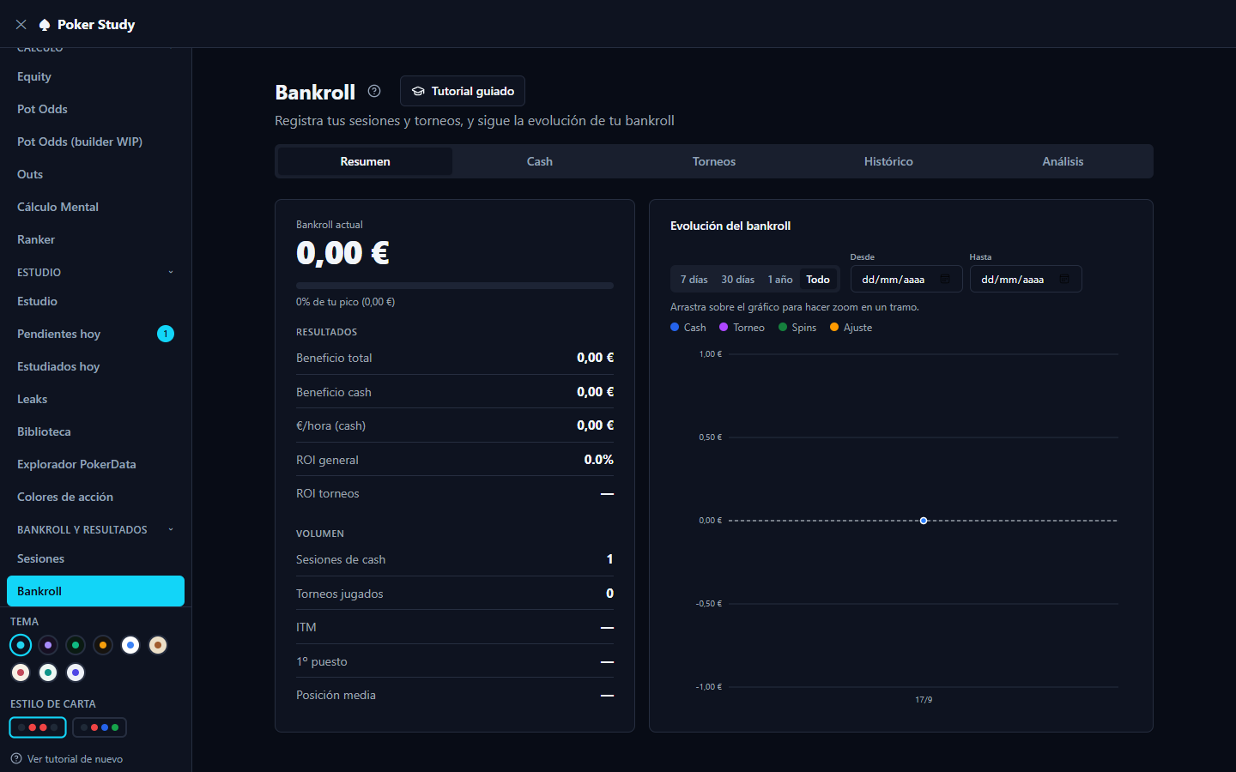
Task: Toggle the Cash series in the chart legend
Action: click(x=688, y=328)
